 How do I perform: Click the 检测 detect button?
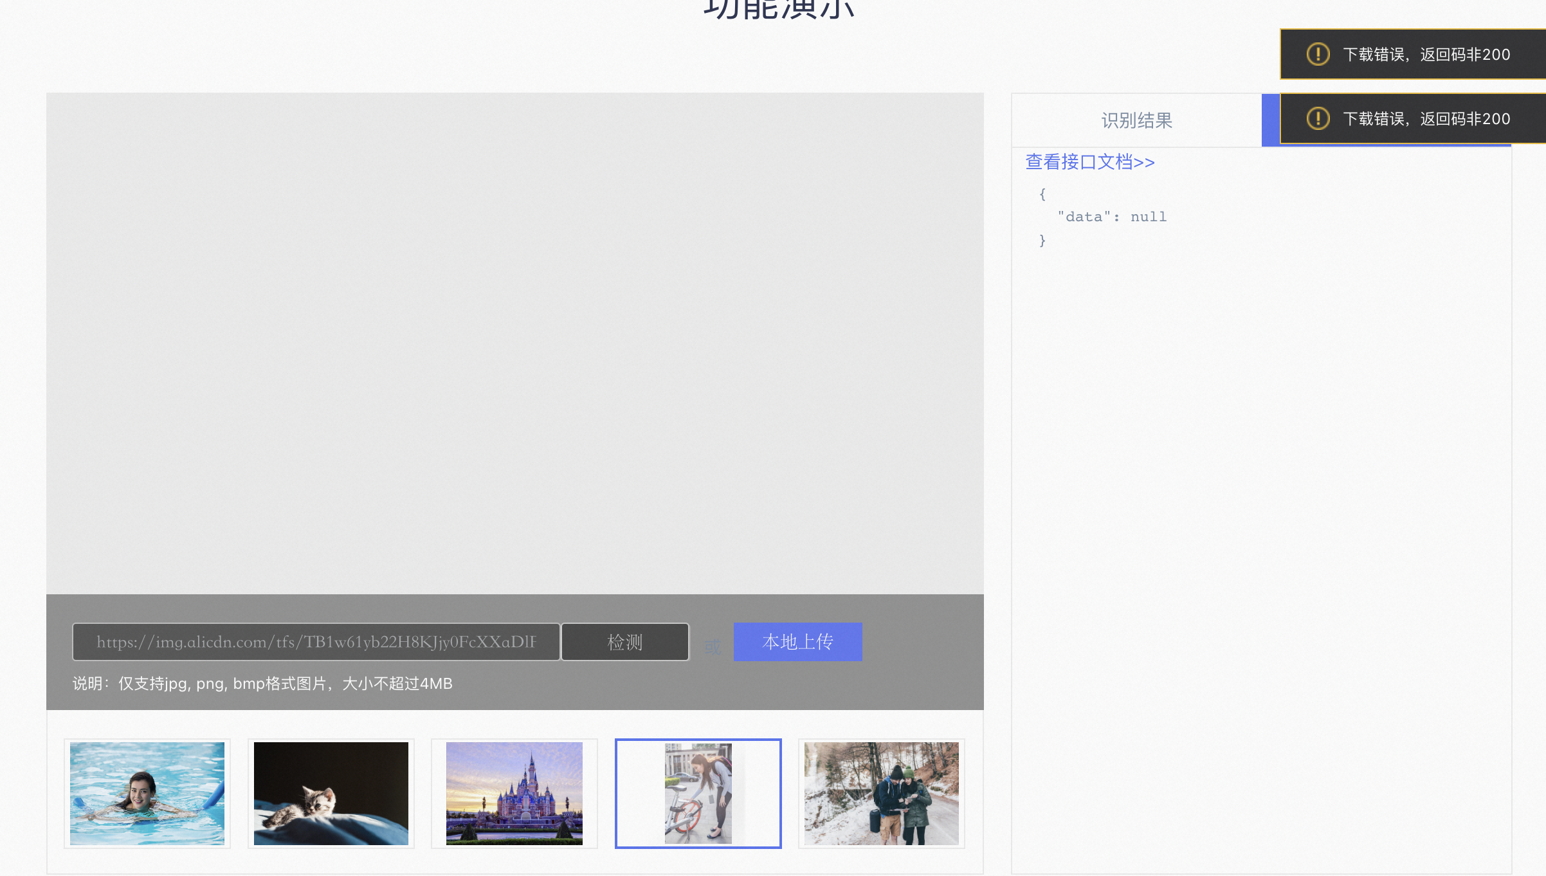point(625,642)
